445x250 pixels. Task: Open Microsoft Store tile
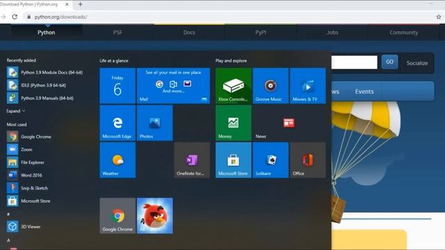pyautogui.click(x=234, y=160)
